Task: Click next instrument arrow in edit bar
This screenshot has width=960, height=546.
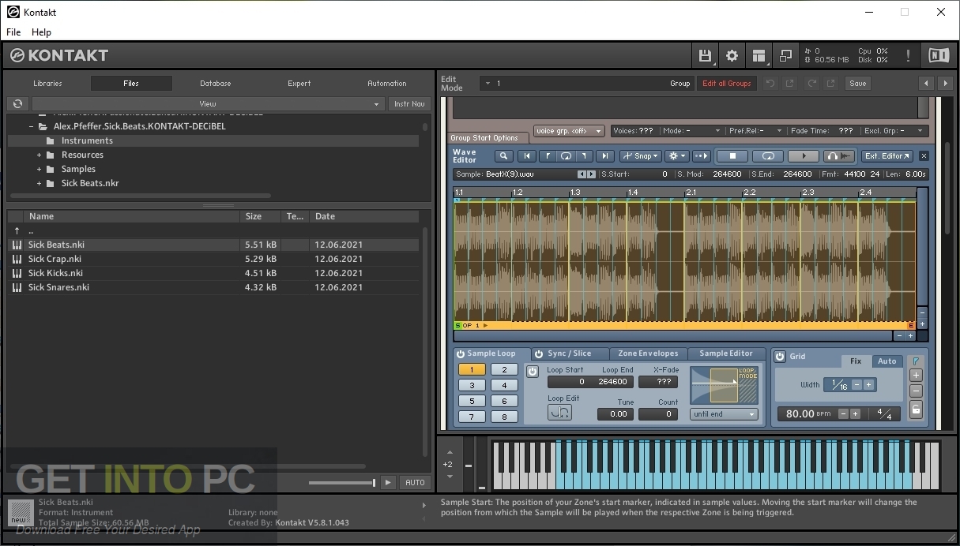Action: (x=945, y=83)
